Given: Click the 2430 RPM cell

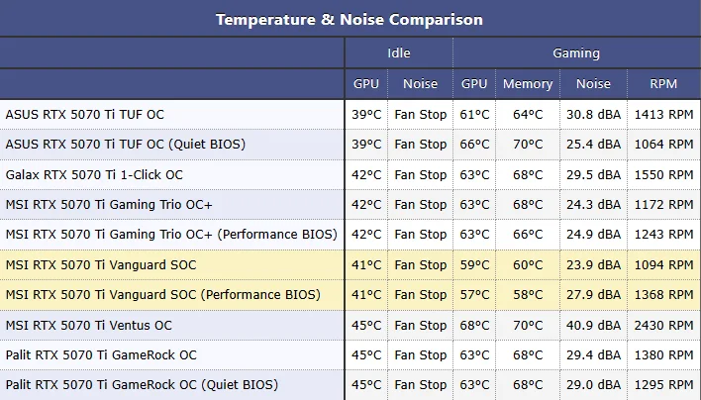Looking at the screenshot, I should click(664, 325).
